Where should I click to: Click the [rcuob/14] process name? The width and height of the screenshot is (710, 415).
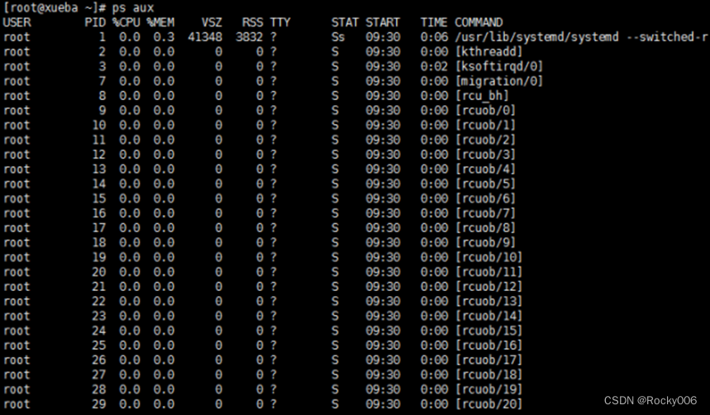click(489, 316)
